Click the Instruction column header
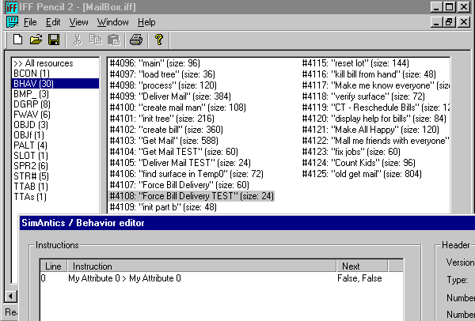This screenshot has height=321, width=475. click(x=201, y=266)
